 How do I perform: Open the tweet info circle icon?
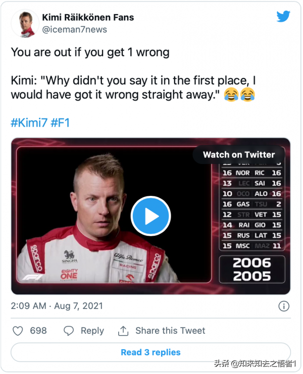click(x=284, y=306)
